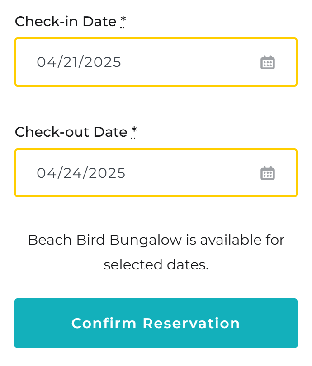This screenshot has height=366, width=312.
Task: Click the words "selected dates." in message
Action: click(156, 265)
